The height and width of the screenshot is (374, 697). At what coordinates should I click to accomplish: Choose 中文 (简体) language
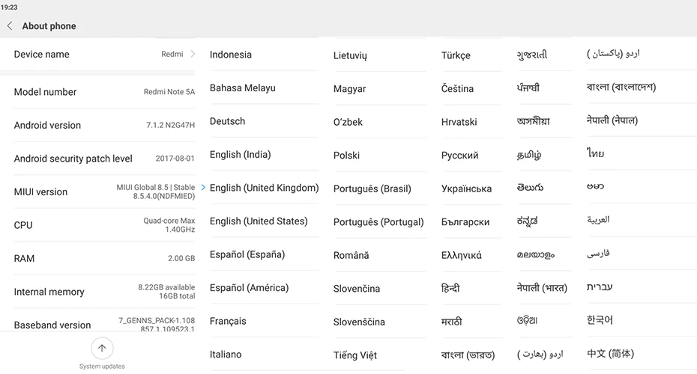click(x=610, y=354)
